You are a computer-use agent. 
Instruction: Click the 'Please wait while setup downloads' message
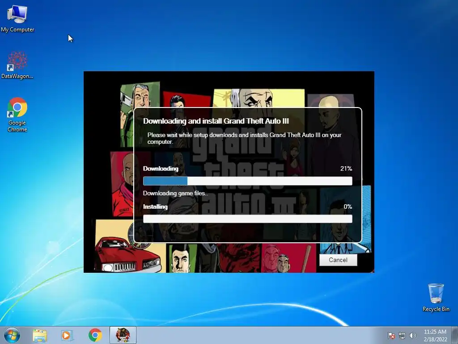click(244, 138)
